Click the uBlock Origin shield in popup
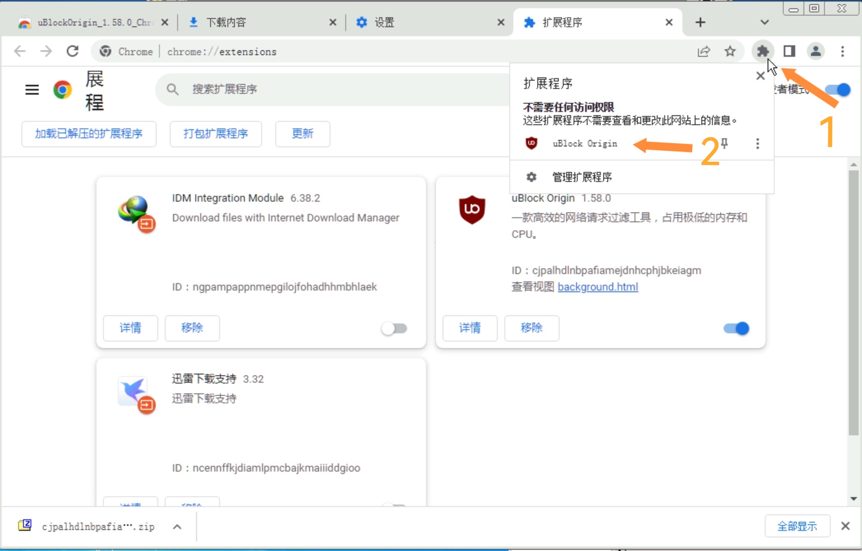The image size is (862, 551). [531, 143]
